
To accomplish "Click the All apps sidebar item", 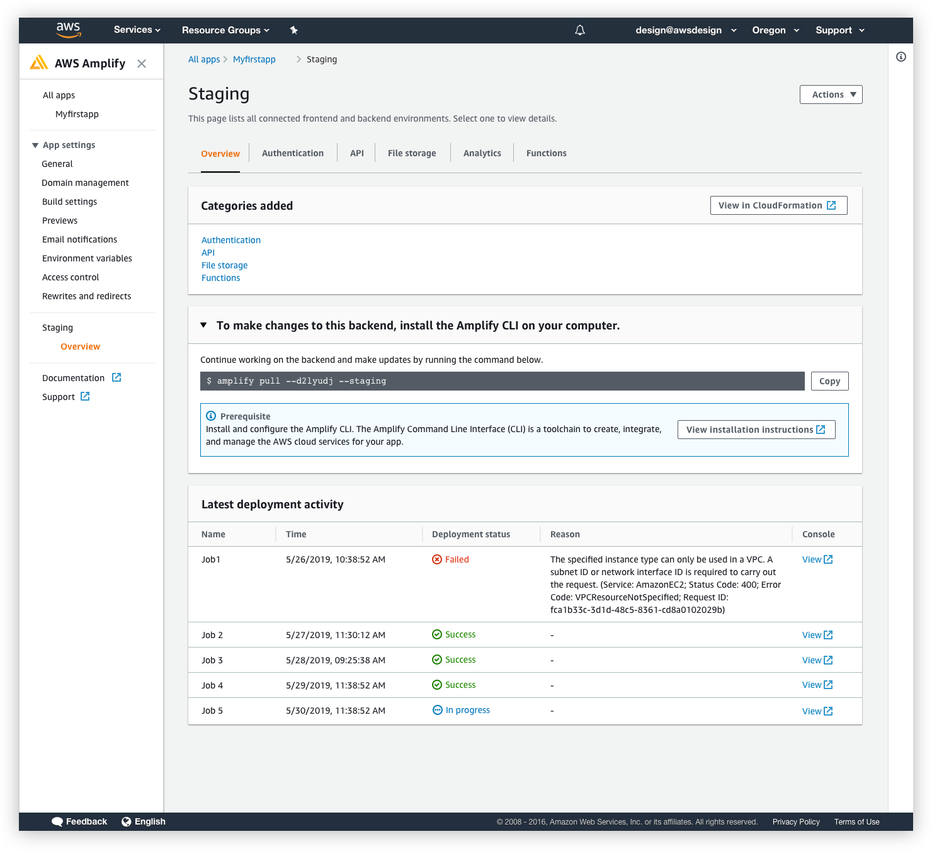I will tap(59, 95).
